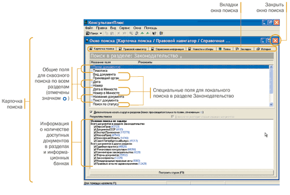Uncheck the Финансовые консультации checkbox
Viewport: 290px width, 195px height.
pyautogui.click(x=95, y=149)
